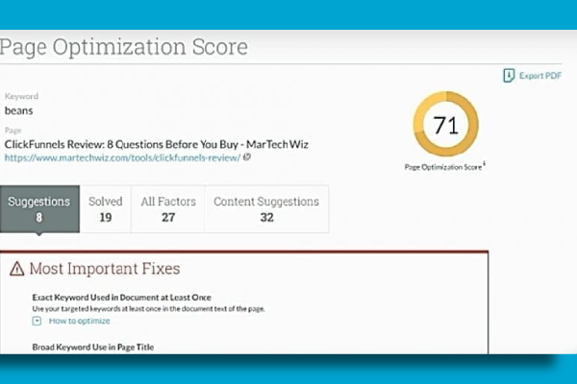Viewport: 577px width, 384px height.
Task: Click 'Exact Keyword Used in Document at Least Once'
Action: coord(122,298)
